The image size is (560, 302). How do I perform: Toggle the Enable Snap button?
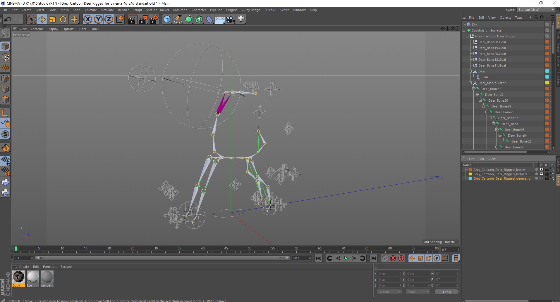pos(5,148)
